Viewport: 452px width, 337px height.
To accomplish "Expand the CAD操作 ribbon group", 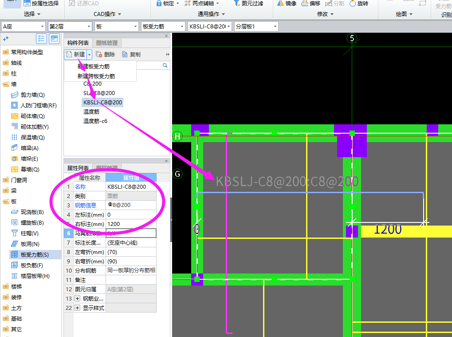I will point(107,14).
